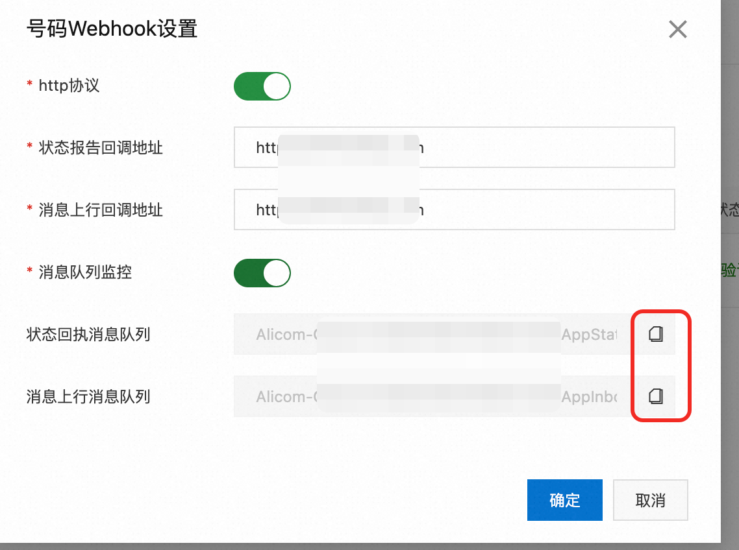Click the 消息上行回调地址 label text
This screenshot has height=550, width=739.
pos(100,209)
